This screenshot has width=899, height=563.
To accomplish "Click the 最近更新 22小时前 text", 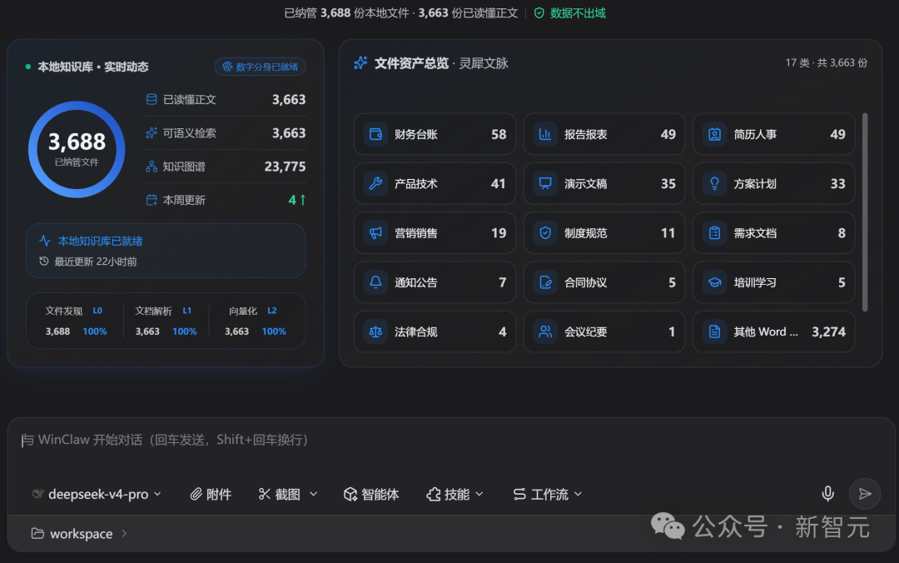I will click(x=95, y=262).
